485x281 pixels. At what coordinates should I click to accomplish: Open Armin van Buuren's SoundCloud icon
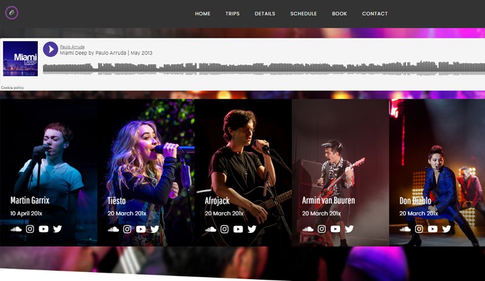(x=307, y=229)
